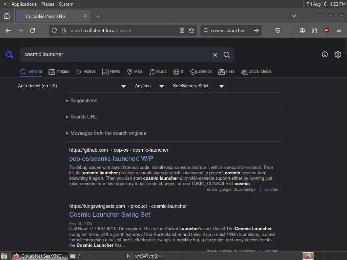Bookmark this page with star icon
Screen dimensions: 347x260
point(191,30)
